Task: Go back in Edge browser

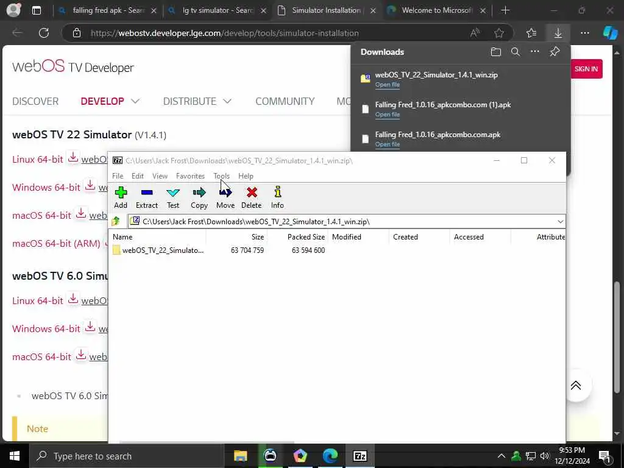Action: [x=17, y=33]
